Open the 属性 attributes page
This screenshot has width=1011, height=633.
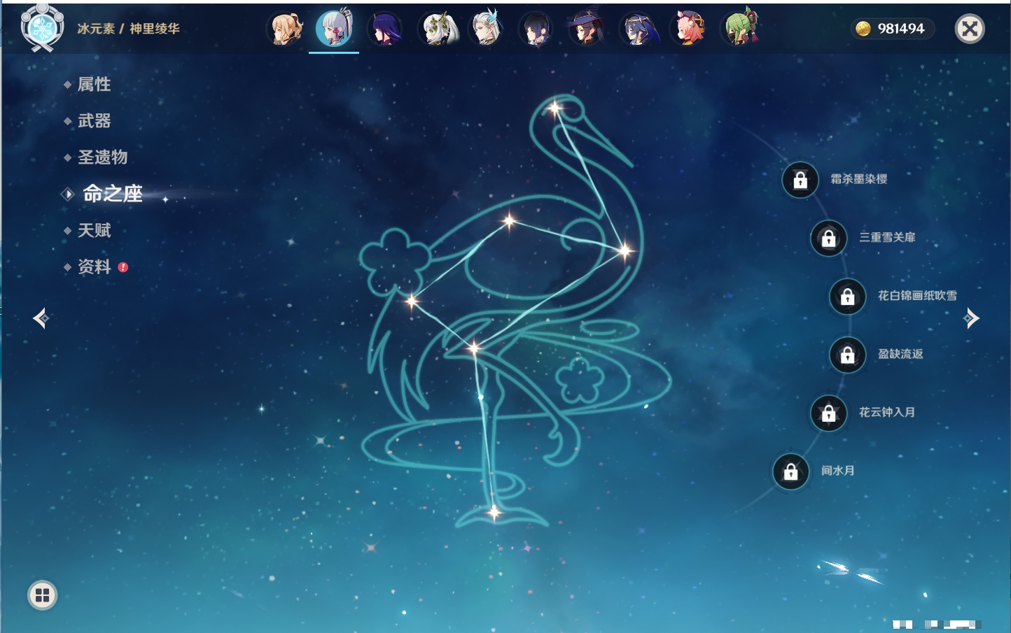pos(94,85)
